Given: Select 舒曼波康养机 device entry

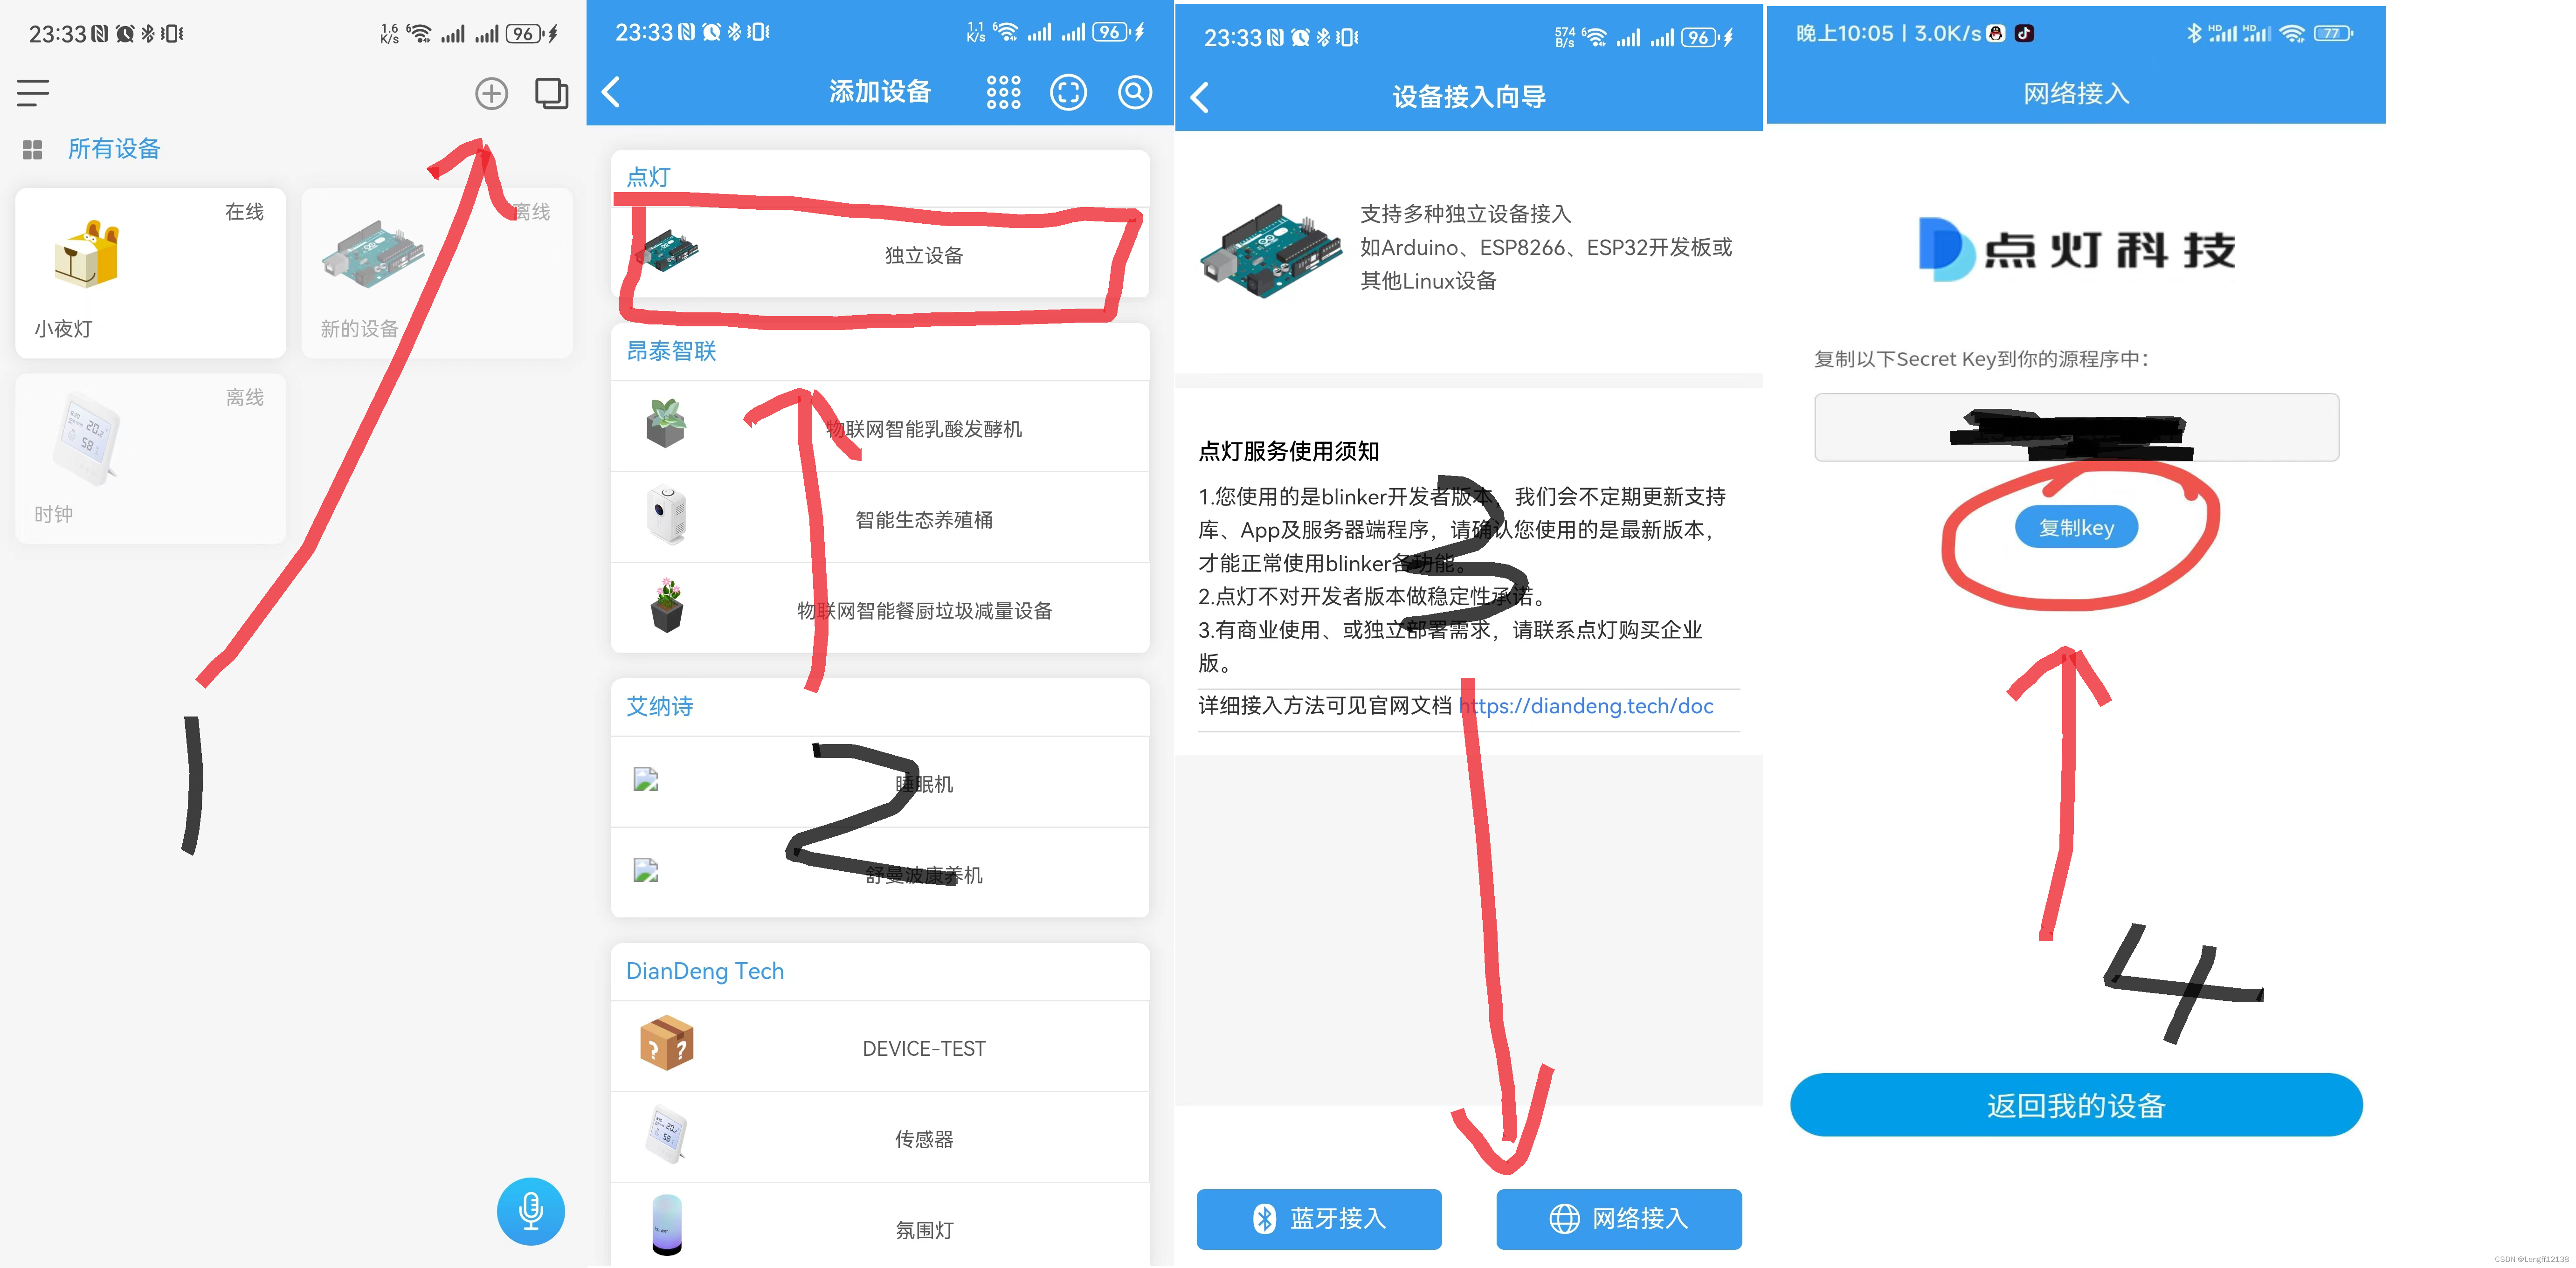Looking at the screenshot, I should point(880,873).
